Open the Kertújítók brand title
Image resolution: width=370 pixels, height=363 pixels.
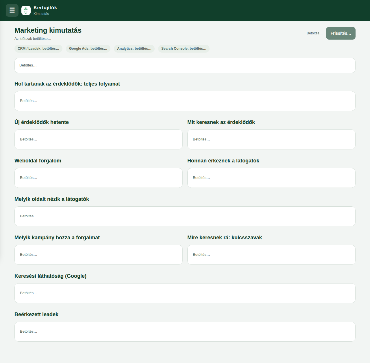[45, 8]
